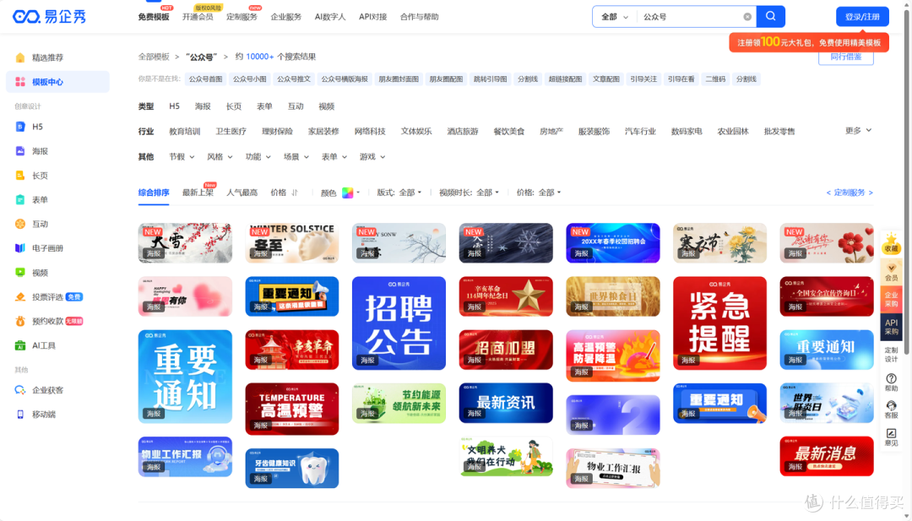Open the color filter swatch
The height and width of the screenshot is (521, 912).
tap(347, 193)
